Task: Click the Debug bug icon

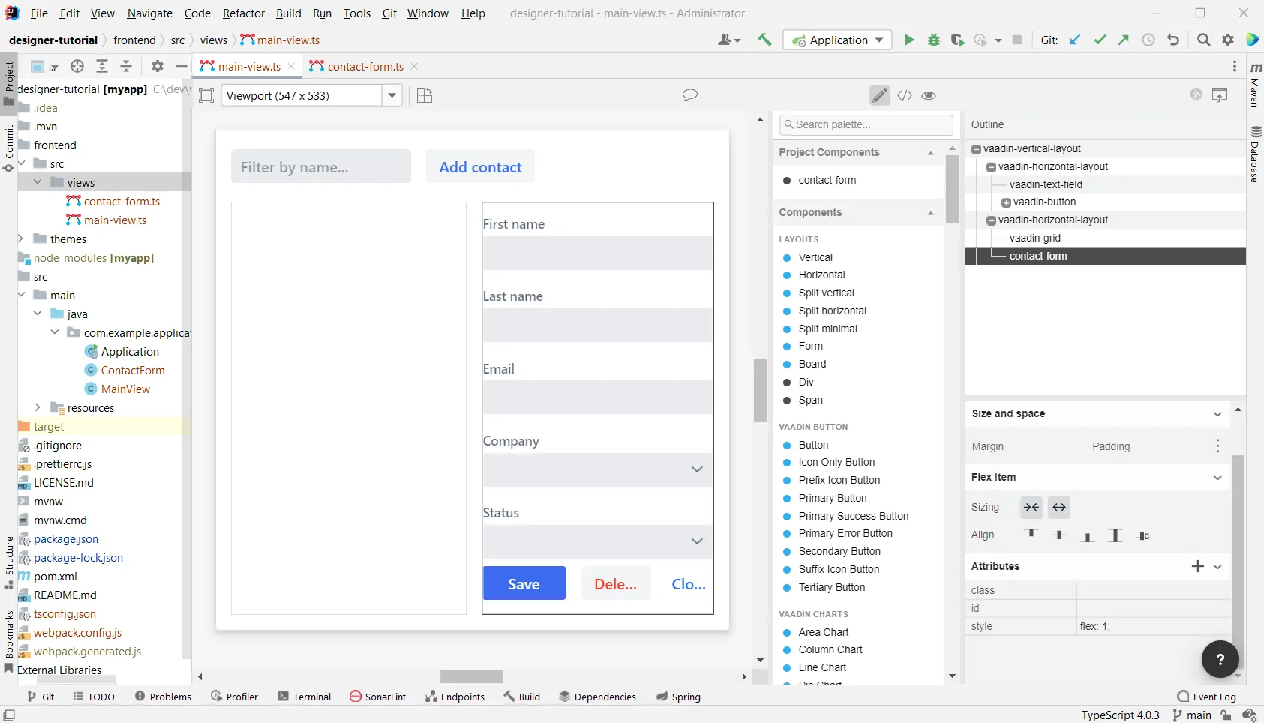Action: (x=934, y=40)
